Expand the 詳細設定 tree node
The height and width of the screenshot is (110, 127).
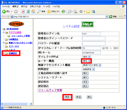(x=4, y=53)
